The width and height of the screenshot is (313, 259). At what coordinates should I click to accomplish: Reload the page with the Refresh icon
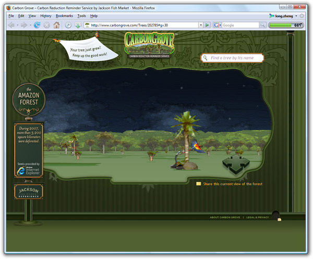[x=37, y=25]
